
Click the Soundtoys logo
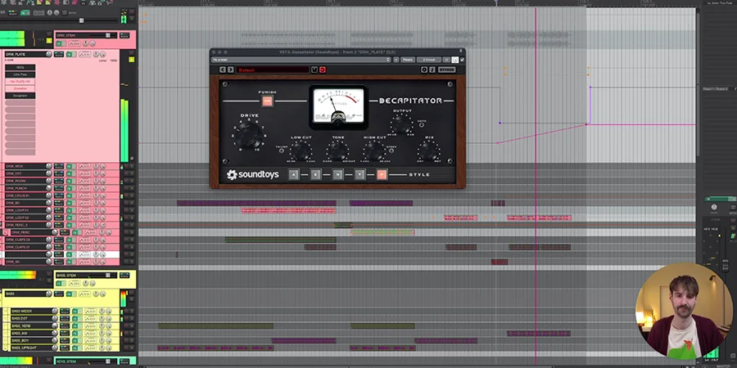pyautogui.click(x=253, y=175)
